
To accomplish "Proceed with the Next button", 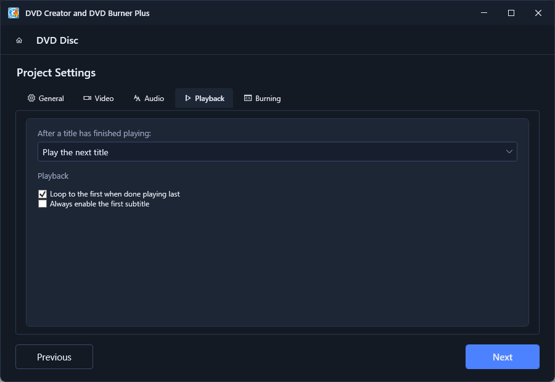I will point(502,357).
